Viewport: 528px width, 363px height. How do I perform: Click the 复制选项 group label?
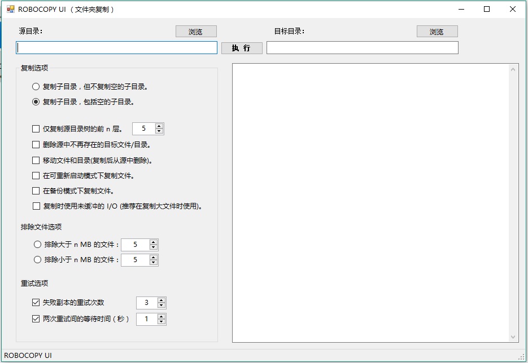tap(34, 68)
